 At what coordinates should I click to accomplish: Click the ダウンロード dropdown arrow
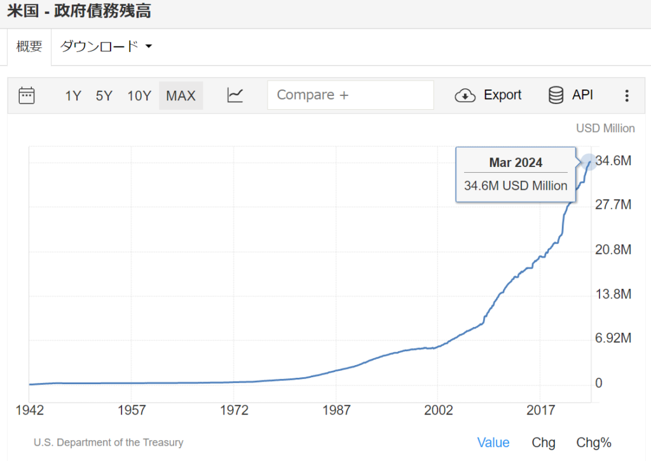click(149, 46)
